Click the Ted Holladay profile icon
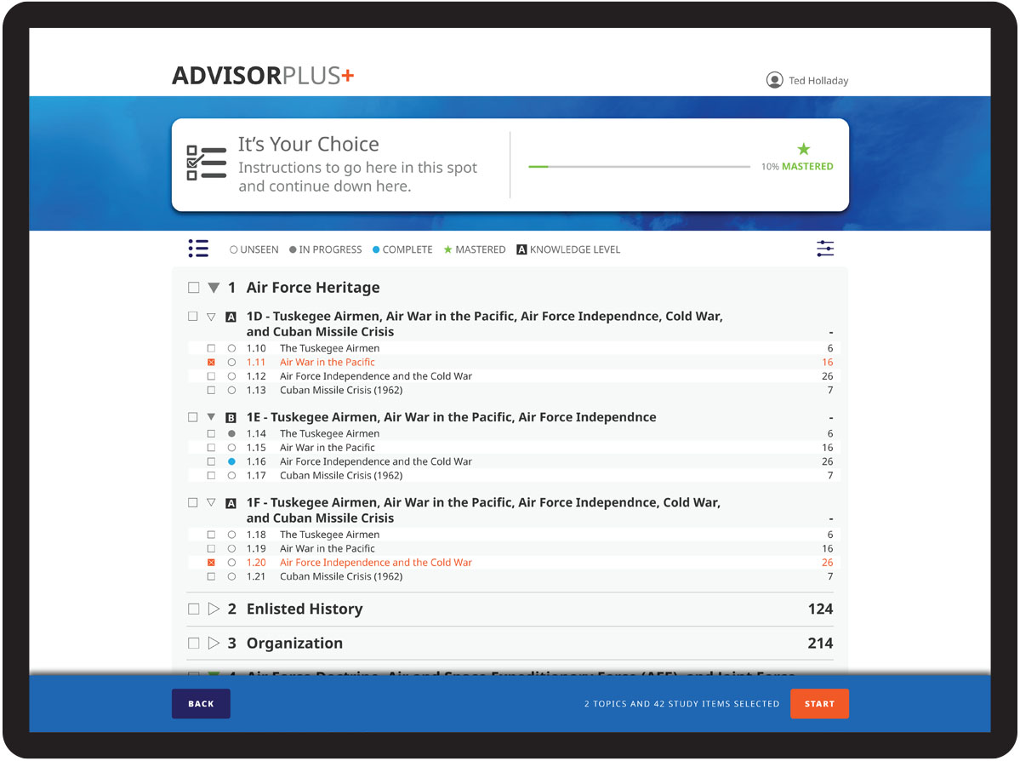Image resolution: width=1020 pixels, height=761 pixels. pos(774,81)
